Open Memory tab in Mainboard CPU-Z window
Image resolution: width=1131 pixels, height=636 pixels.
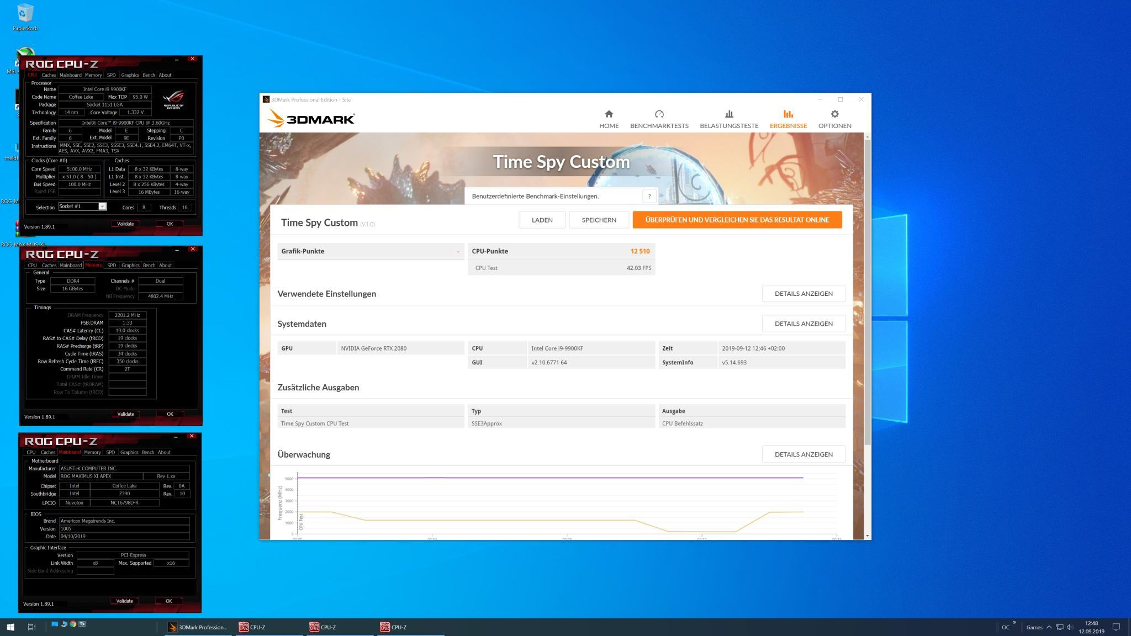(92, 452)
